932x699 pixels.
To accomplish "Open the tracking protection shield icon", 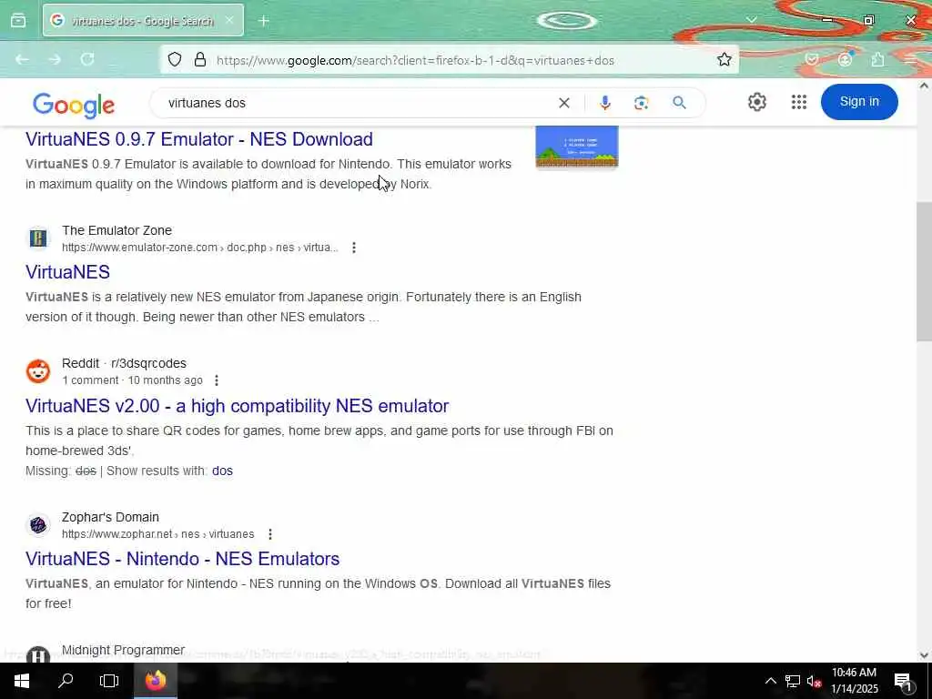I will pos(175,59).
